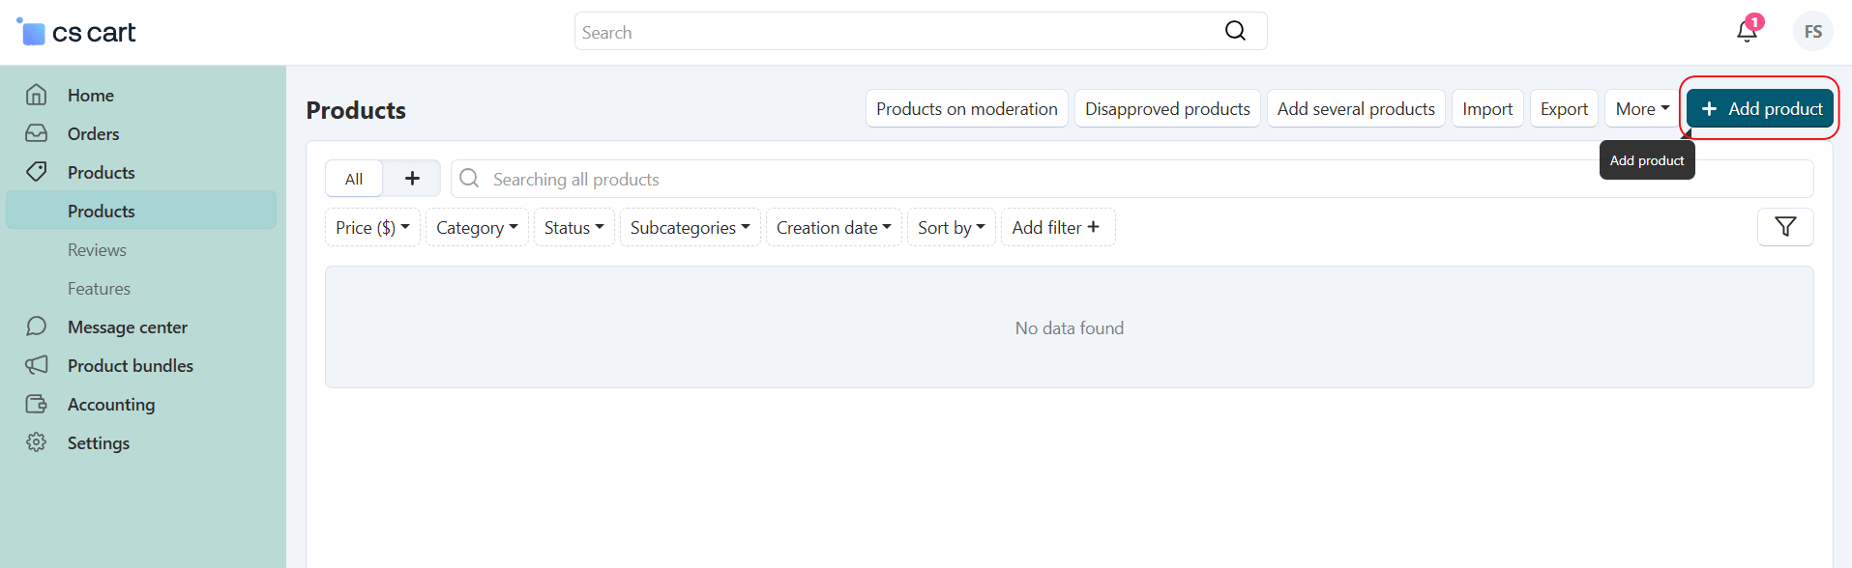
Task: Expand the Price ($) filter dropdown
Action: [372, 228]
